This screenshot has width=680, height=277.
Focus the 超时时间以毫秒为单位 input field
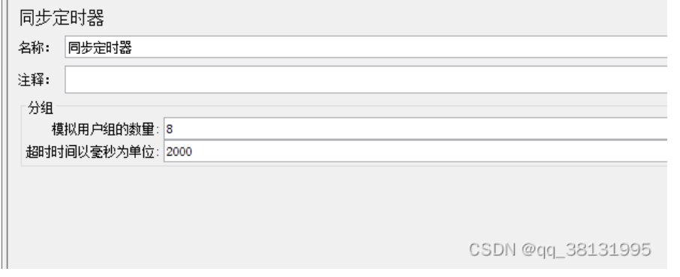click(416, 151)
